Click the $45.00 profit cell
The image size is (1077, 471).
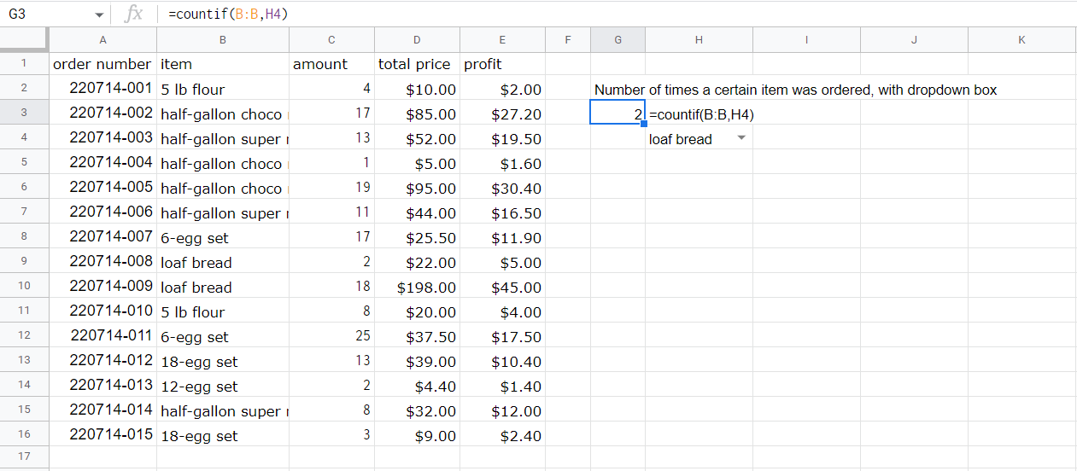(502, 288)
